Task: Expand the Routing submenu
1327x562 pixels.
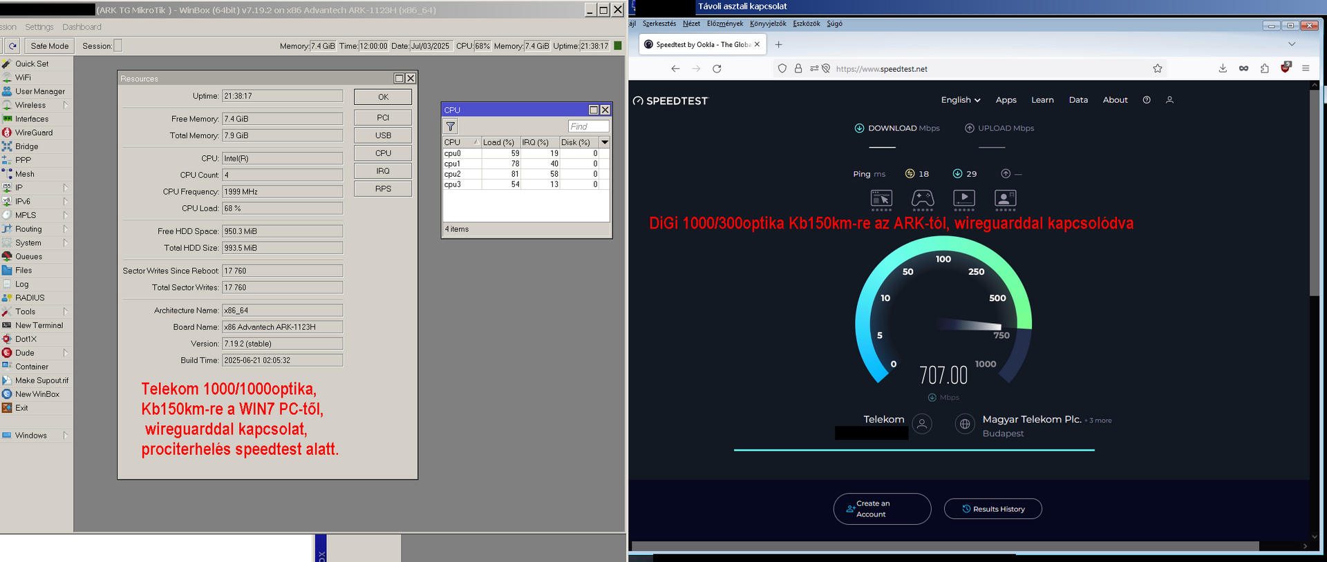Action: [66, 229]
